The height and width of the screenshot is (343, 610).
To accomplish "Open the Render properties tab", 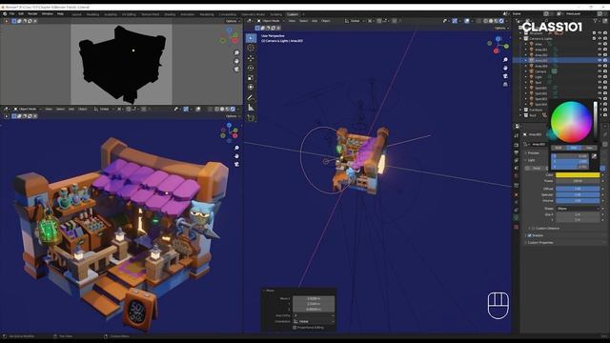I will coord(517,145).
